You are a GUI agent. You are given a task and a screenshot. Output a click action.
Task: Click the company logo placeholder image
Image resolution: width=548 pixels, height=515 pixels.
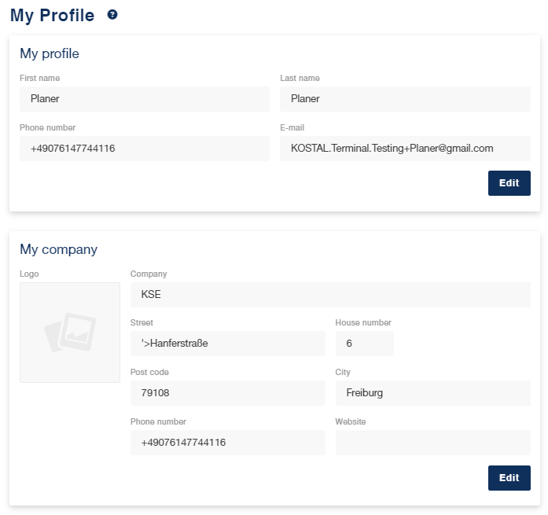(70, 333)
